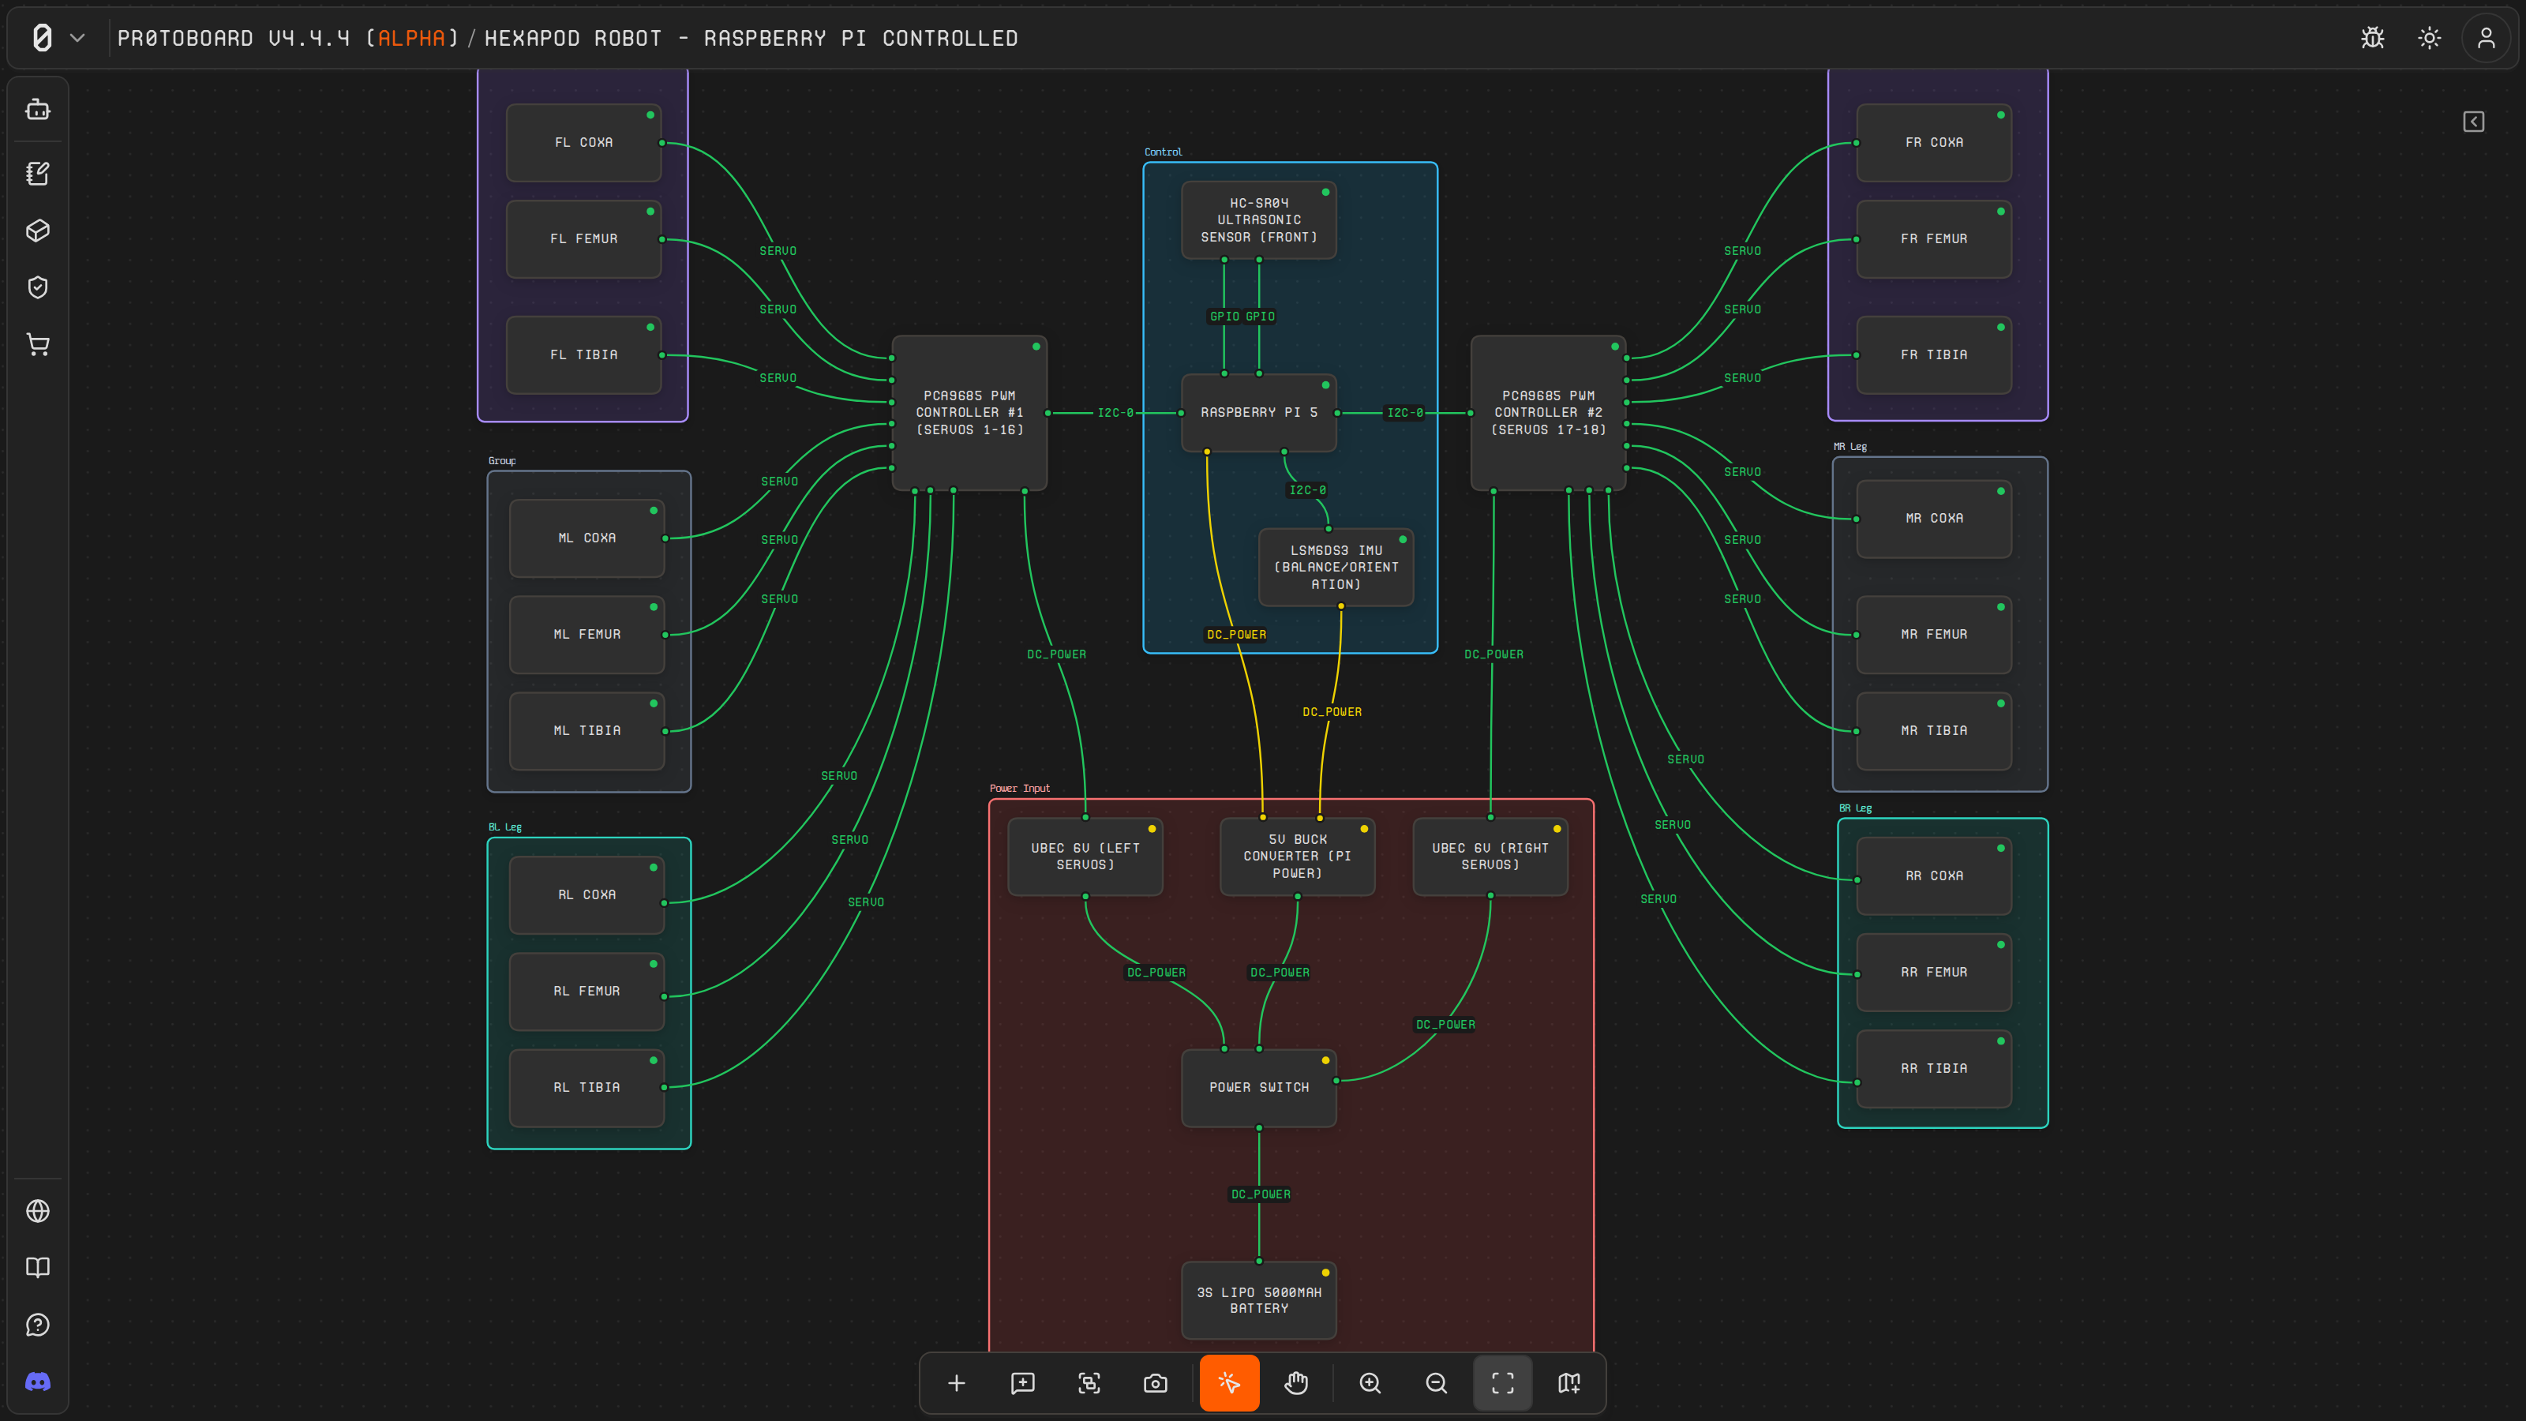This screenshot has height=1421, width=2526.
Task: Select the add comment tool
Action: 1023,1383
